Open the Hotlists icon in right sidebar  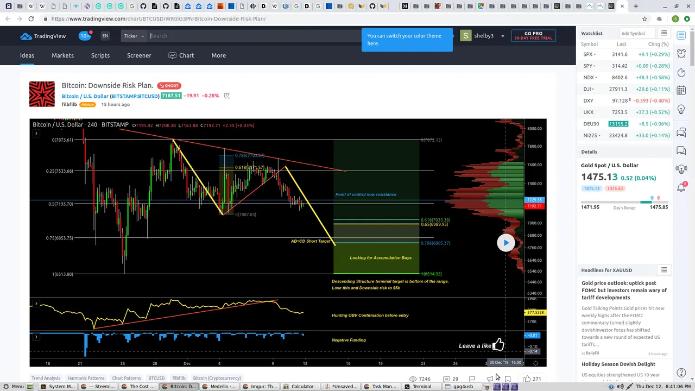[x=681, y=73]
